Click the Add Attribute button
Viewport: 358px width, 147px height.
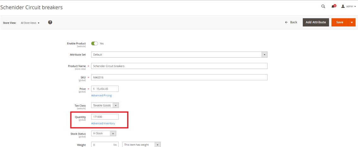pyautogui.click(x=316, y=22)
